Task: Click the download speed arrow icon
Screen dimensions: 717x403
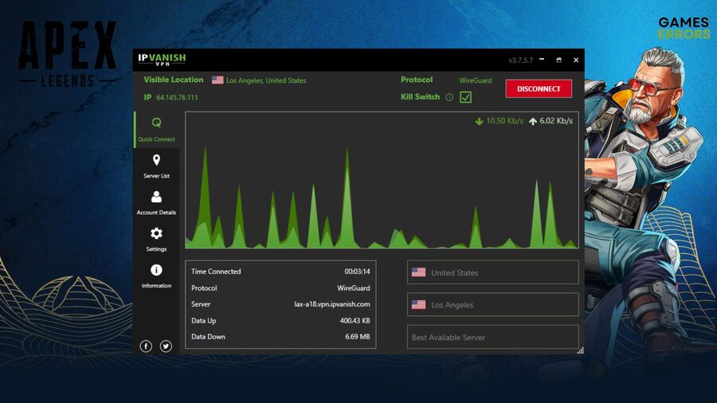Action: coord(480,121)
